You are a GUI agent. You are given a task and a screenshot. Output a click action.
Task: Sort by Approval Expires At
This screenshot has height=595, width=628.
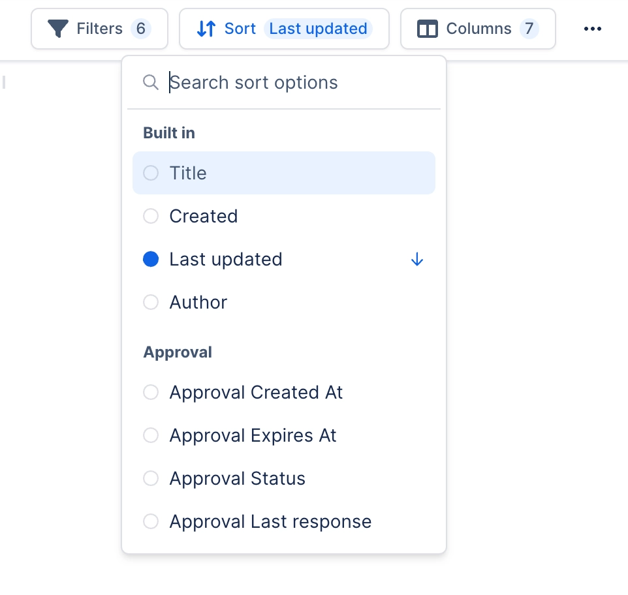253,435
